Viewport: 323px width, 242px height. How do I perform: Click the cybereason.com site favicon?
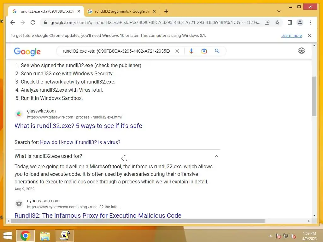[19, 204]
